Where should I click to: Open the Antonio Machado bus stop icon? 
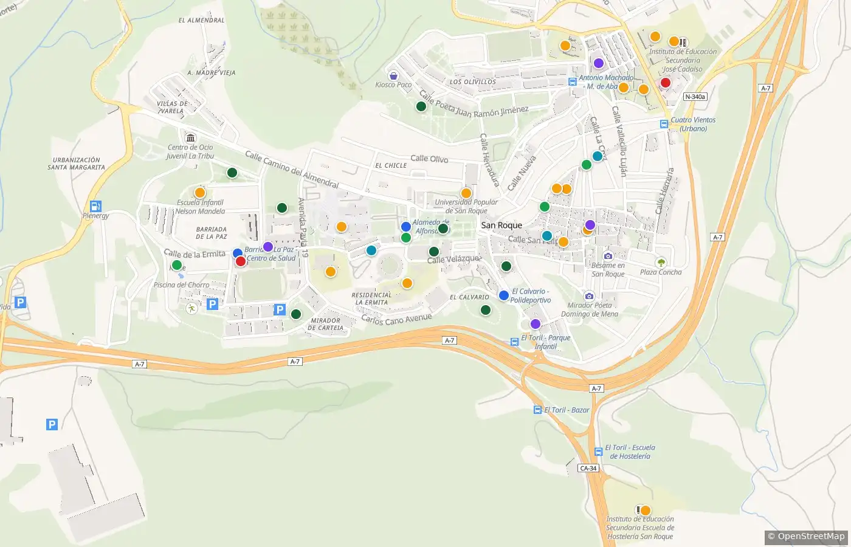coord(572,81)
